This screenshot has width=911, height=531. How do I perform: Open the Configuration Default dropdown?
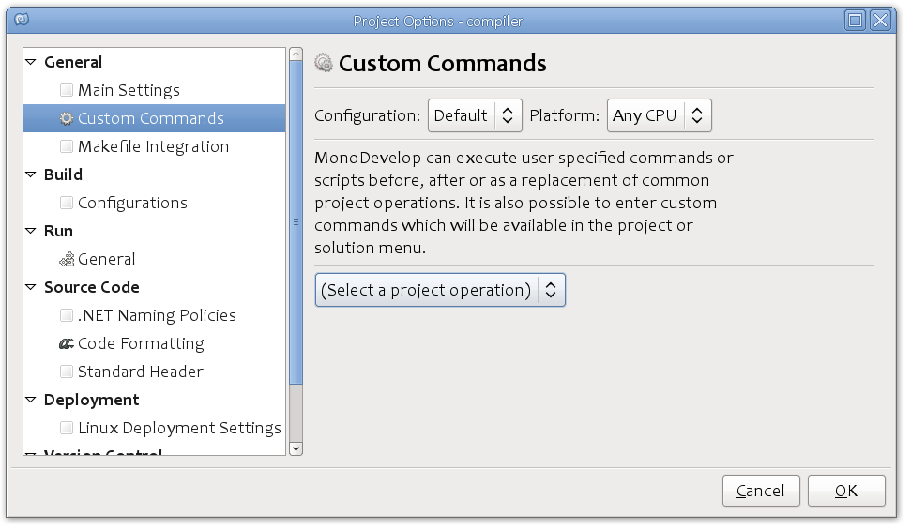[475, 115]
